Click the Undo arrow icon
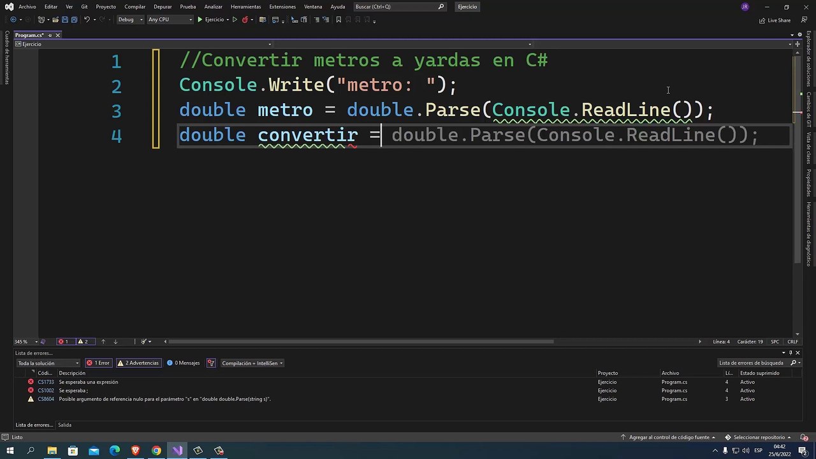The image size is (816, 459). [87, 20]
